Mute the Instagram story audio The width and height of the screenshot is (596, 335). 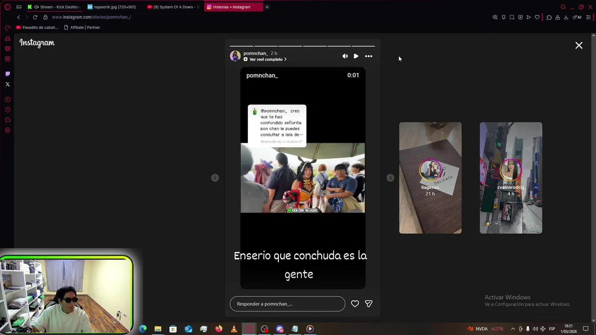tap(345, 56)
